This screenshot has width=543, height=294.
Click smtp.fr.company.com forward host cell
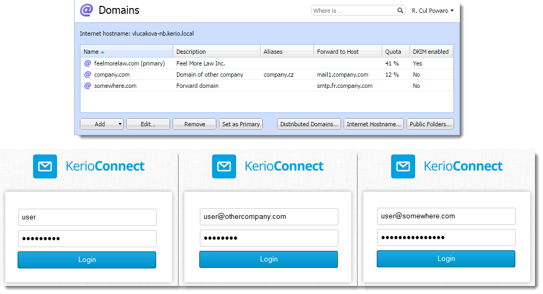click(345, 86)
